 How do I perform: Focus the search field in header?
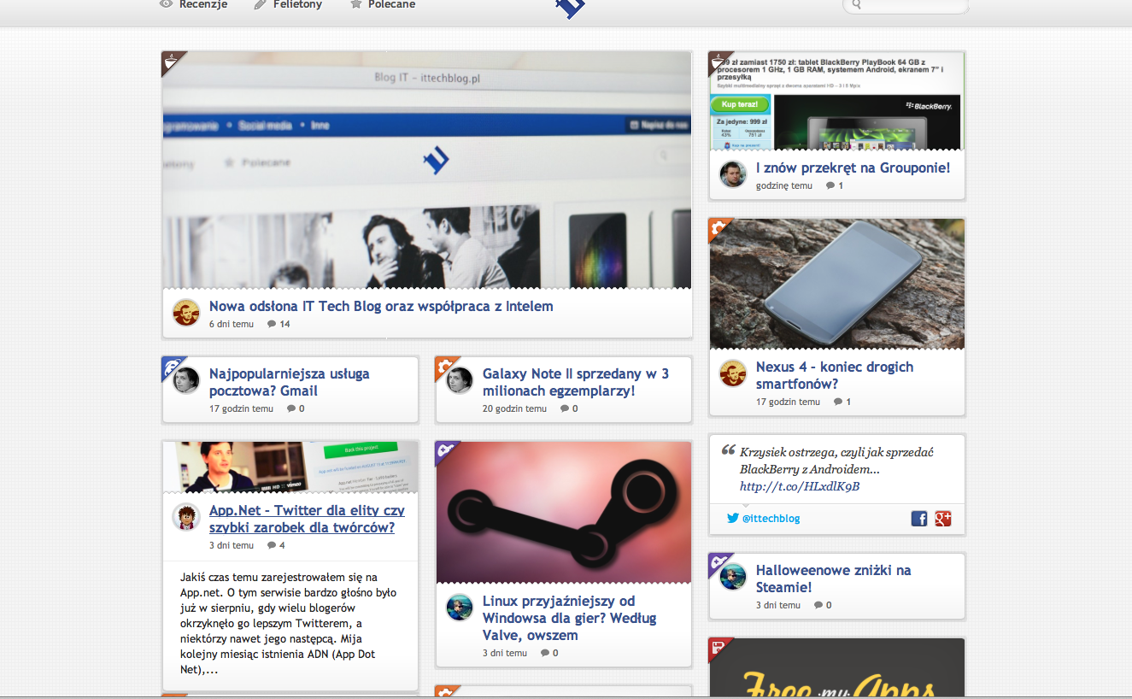[912, 6]
